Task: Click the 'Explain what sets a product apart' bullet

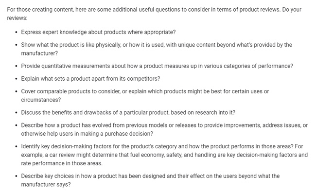Action: (90, 79)
